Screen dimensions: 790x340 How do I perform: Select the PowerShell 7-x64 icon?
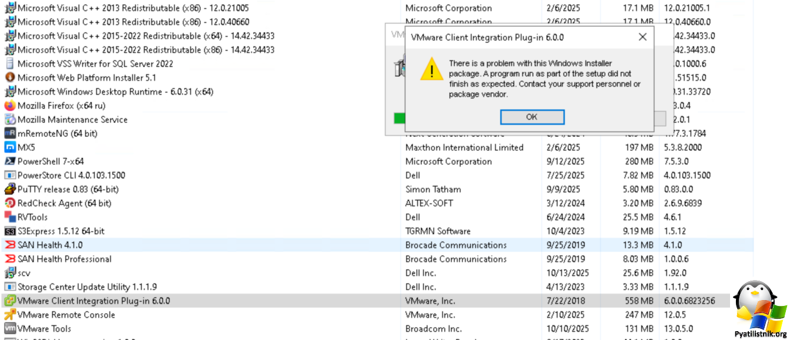pyautogui.click(x=10, y=161)
